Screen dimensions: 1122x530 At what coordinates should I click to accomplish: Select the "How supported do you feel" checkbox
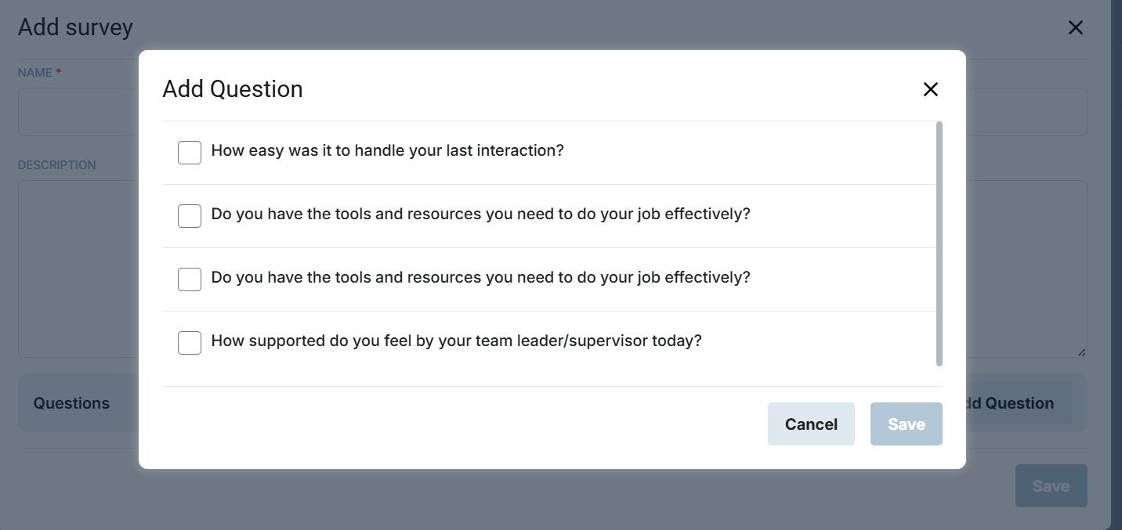[x=190, y=343]
